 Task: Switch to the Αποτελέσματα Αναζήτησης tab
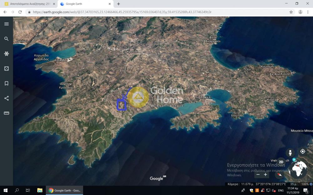pyautogui.click(x=28, y=4)
